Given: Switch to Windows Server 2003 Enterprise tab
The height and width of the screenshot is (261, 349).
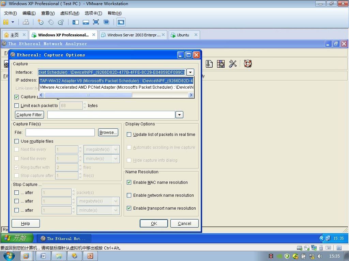Looking at the screenshot, I should click(x=133, y=35).
